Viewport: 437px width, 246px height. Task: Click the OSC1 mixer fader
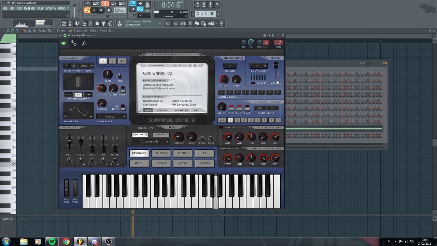69,141
